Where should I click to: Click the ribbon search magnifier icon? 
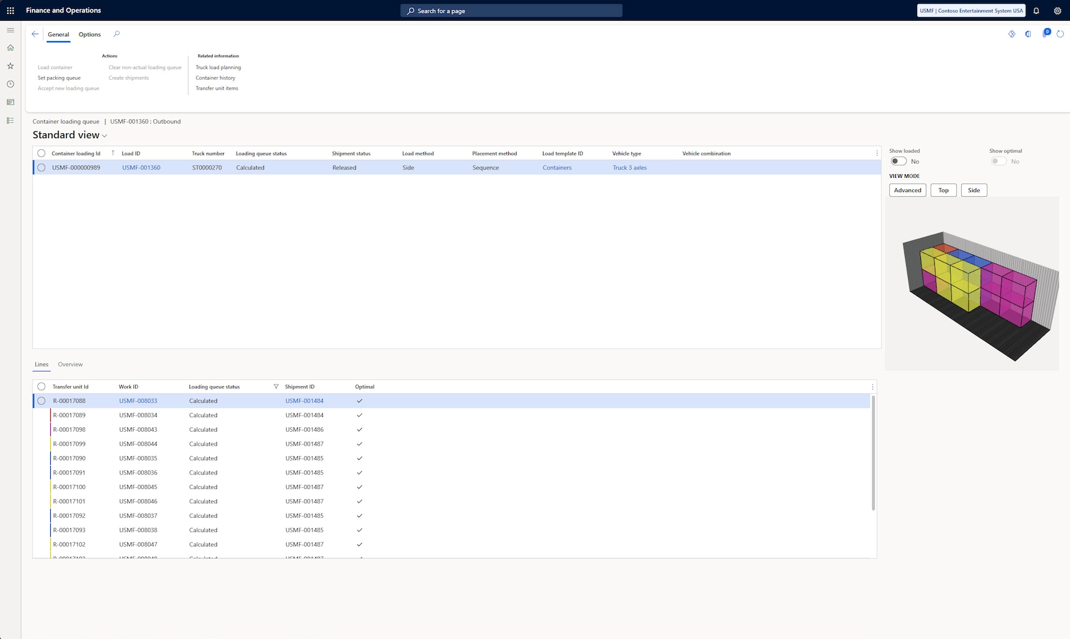116,34
